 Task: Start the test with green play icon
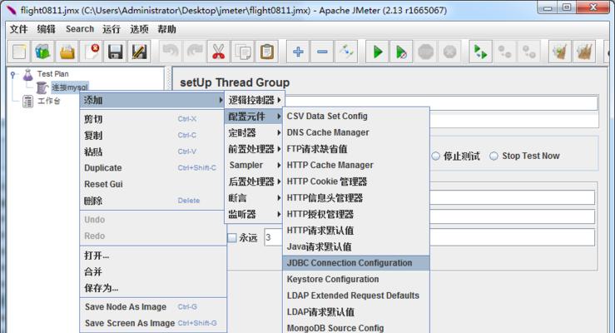[x=377, y=52]
